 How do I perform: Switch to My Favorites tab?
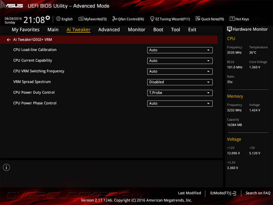(26, 30)
